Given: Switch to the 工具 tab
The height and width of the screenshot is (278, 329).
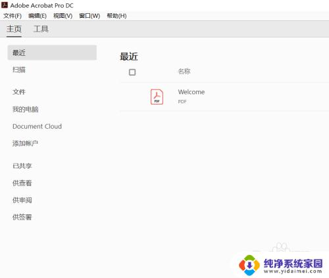Looking at the screenshot, I should tap(41, 29).
